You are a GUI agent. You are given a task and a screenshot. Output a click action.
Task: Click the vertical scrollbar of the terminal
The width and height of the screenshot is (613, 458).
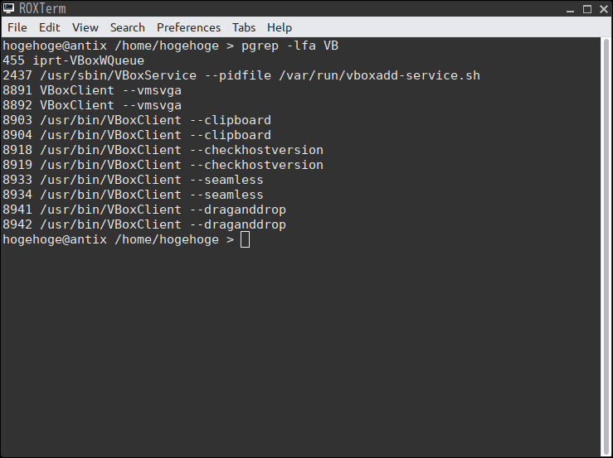606,247
